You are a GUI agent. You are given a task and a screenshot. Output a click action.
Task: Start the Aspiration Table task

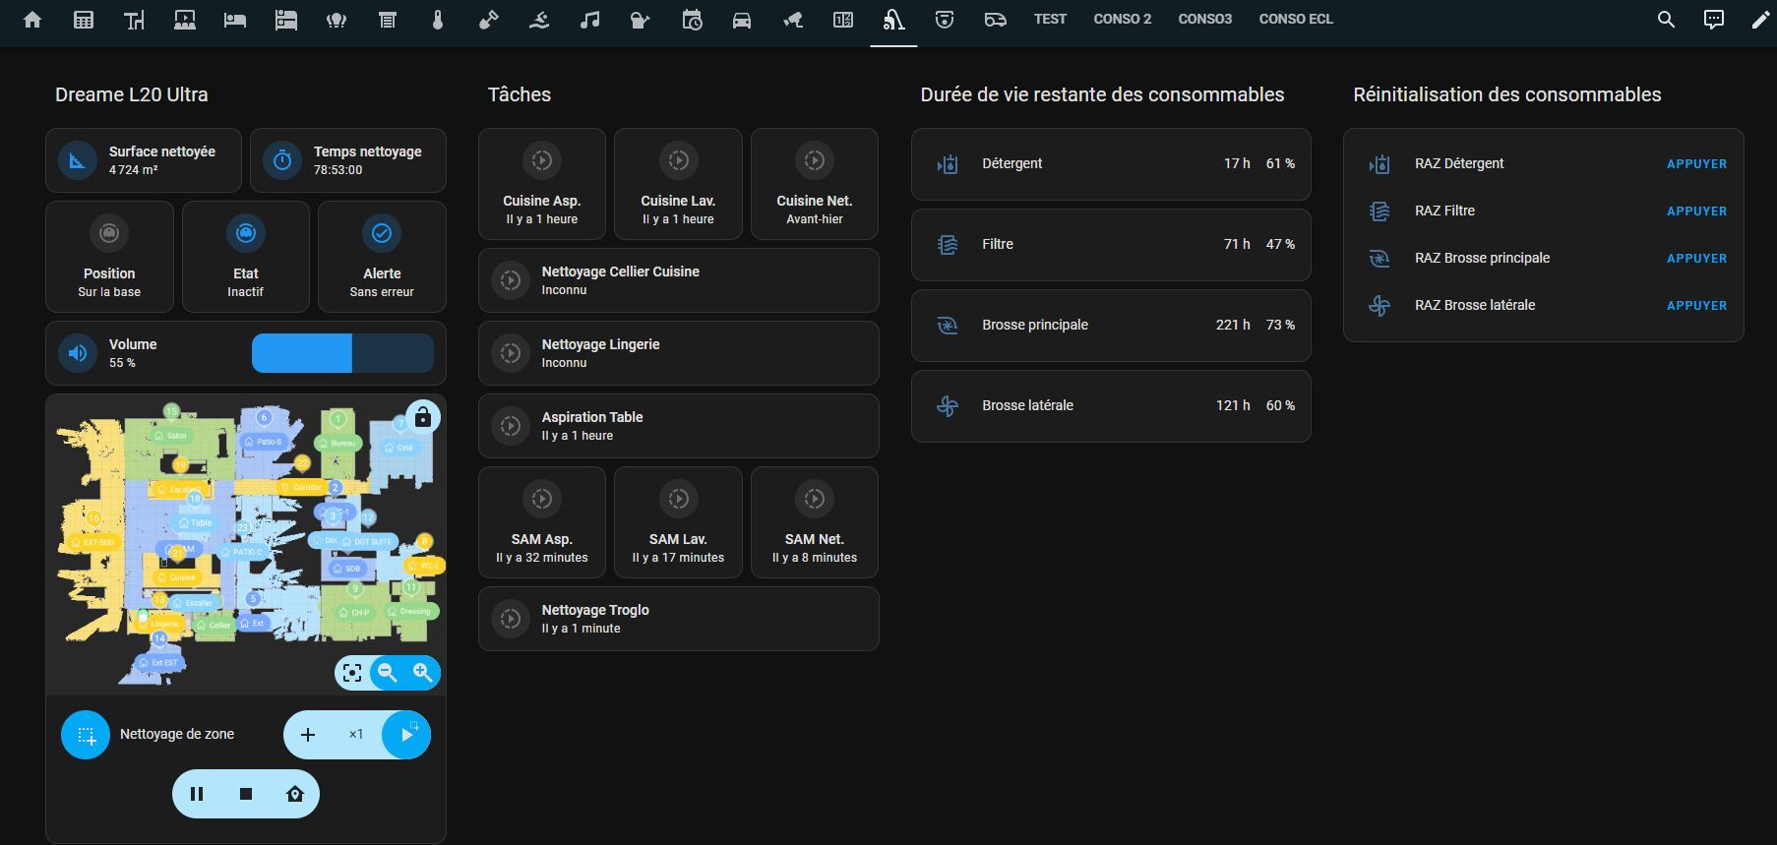pos(679,426)
